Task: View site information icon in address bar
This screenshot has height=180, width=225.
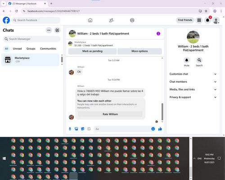Action: pyautogui.click(x=24, y=11)
